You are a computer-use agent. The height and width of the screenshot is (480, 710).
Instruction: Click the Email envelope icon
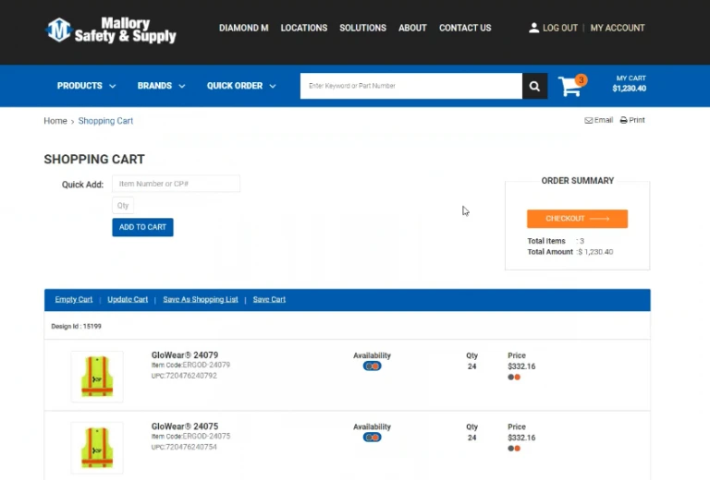coord(589,120)
